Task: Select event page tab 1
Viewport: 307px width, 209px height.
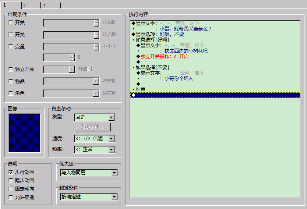Action: (11, 5)
